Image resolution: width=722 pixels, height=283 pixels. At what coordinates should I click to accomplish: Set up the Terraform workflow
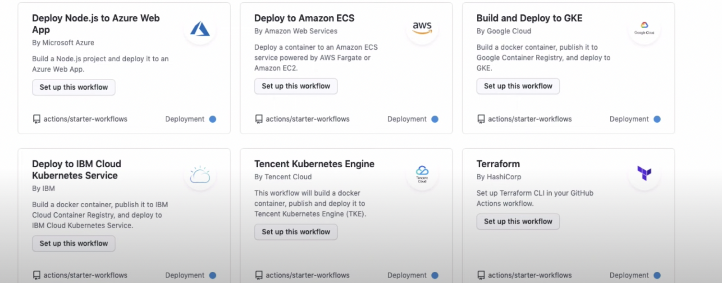coord(518,222)
